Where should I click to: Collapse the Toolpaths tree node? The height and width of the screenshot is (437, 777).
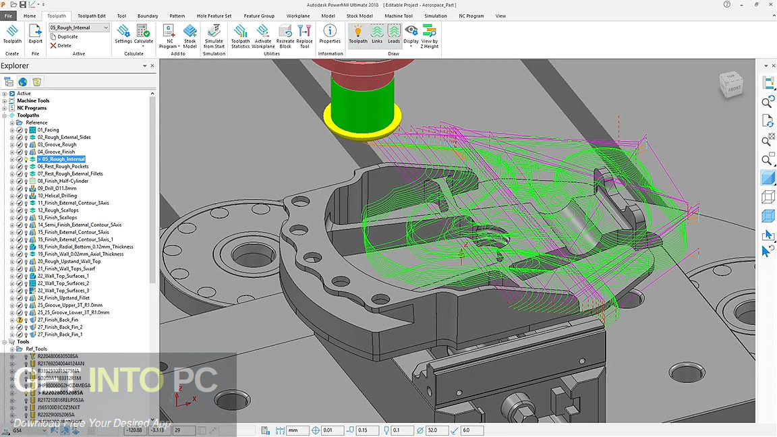(5, 115)
